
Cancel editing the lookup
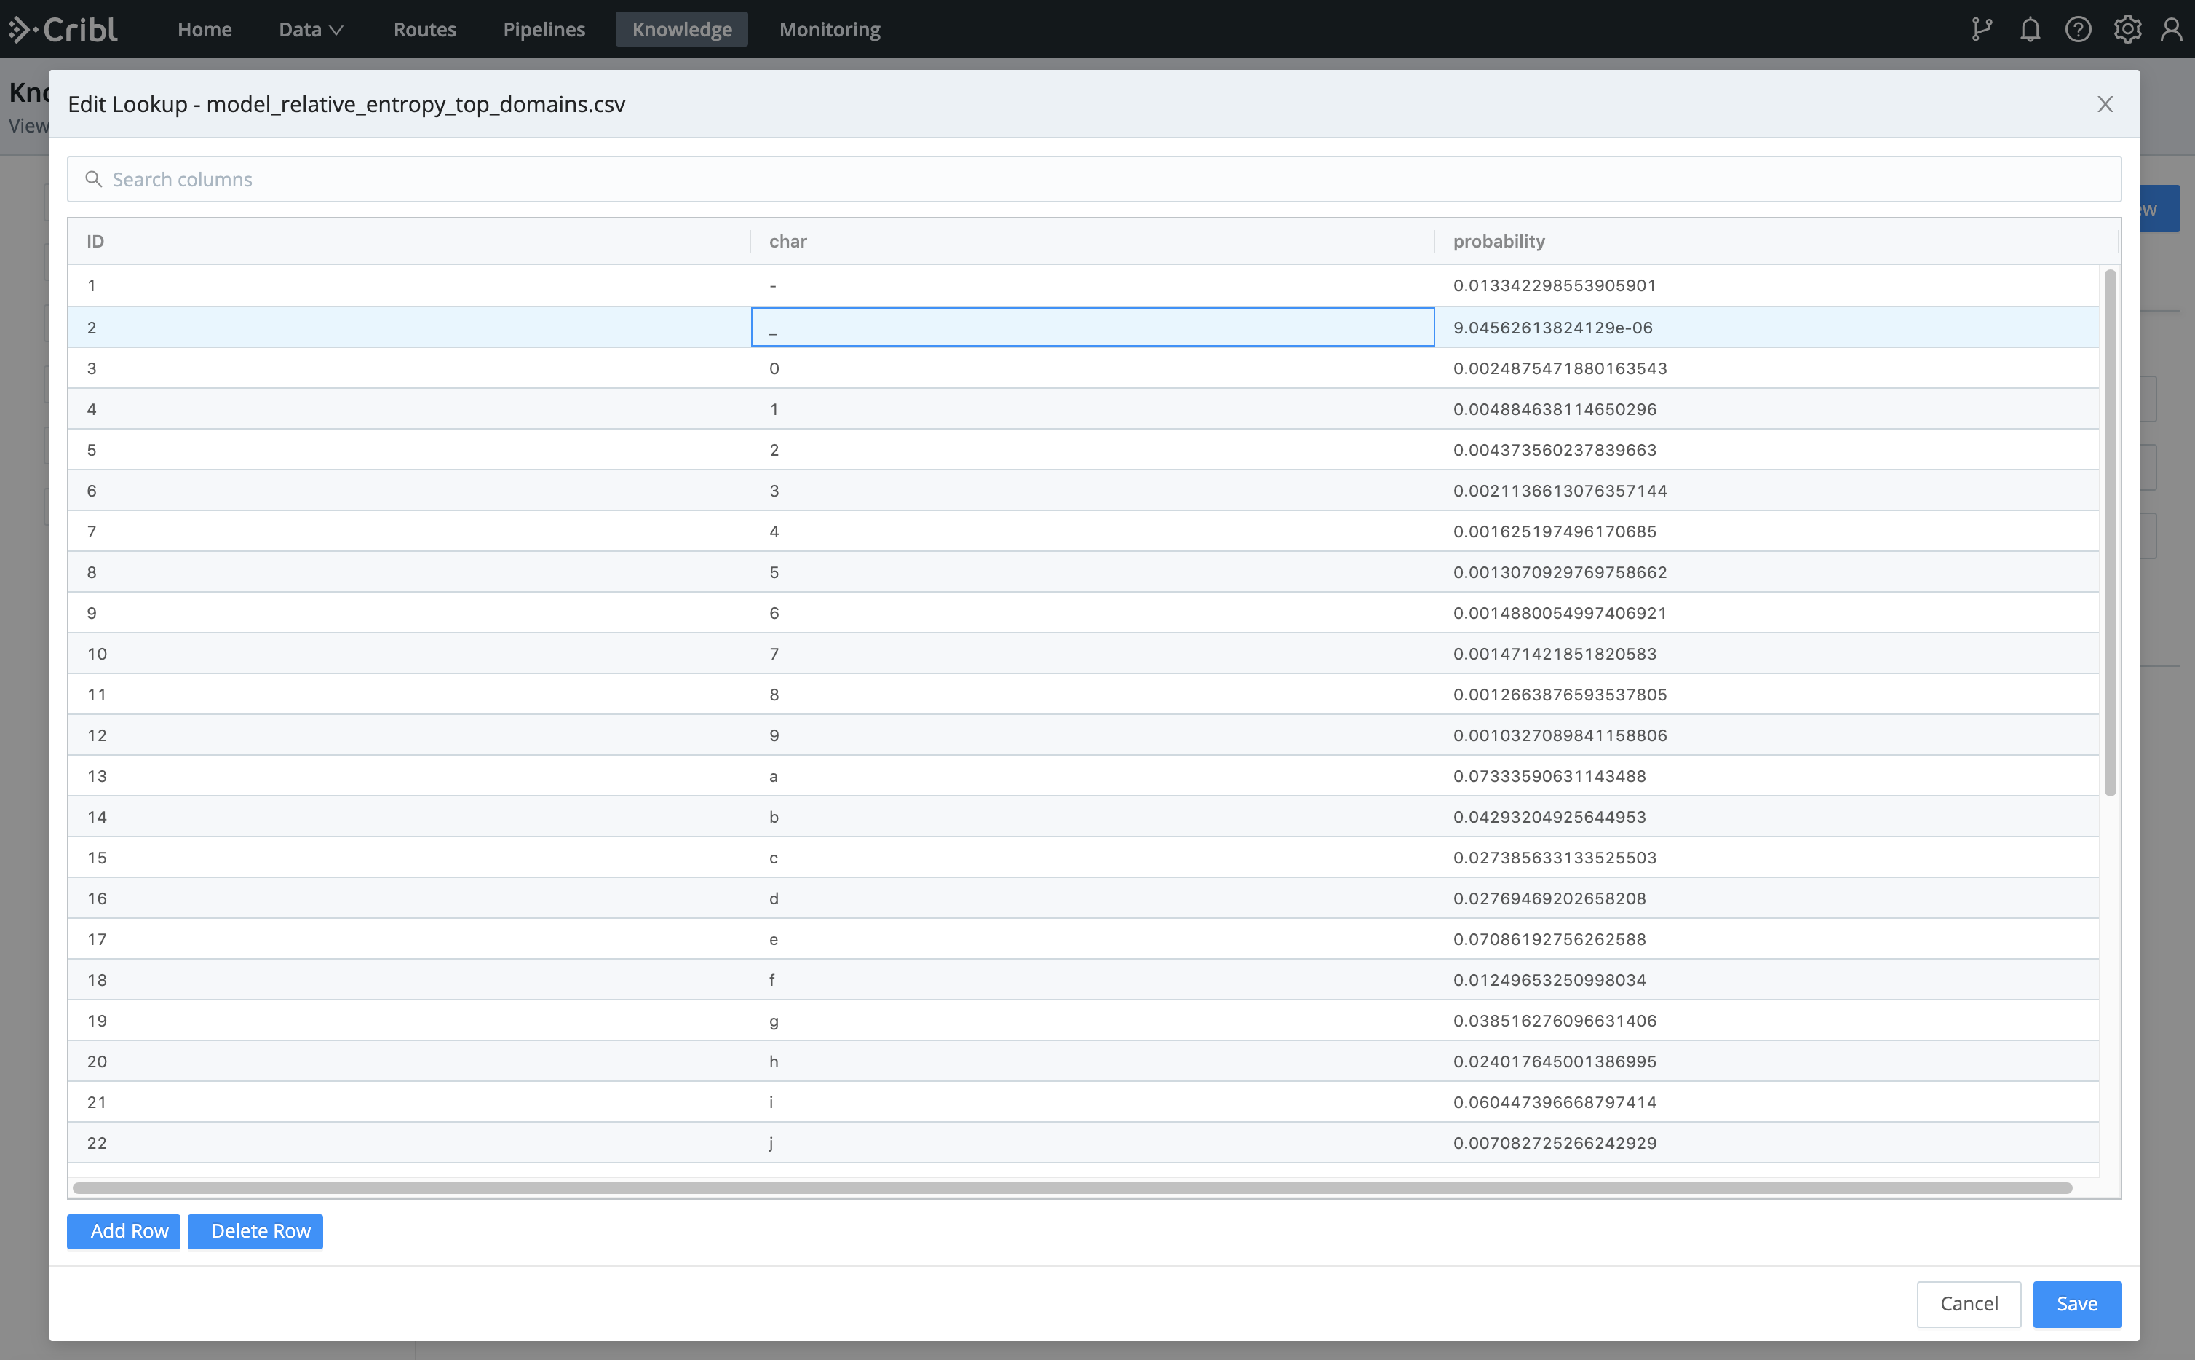1969,1303
